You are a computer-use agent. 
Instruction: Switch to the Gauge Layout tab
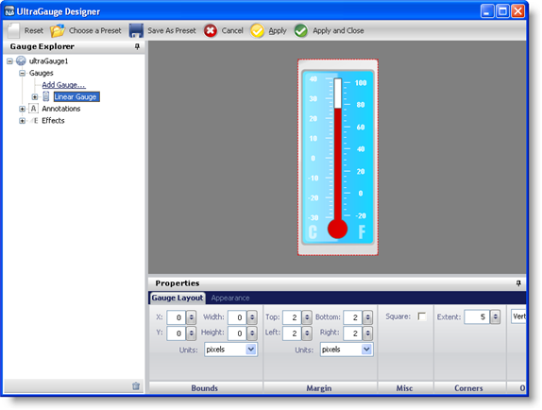point(178,298)
